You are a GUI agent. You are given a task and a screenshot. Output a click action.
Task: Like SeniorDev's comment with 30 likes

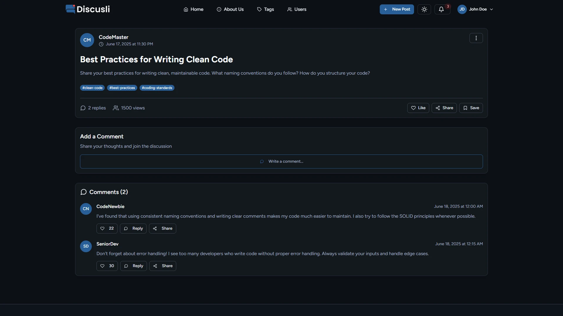pyautogui.click(x=107, y=266)
